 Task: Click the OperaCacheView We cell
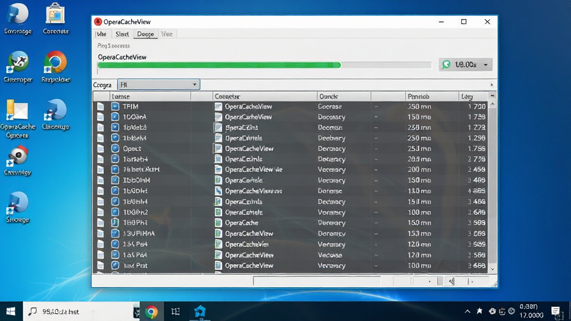(x=254, y=169)
